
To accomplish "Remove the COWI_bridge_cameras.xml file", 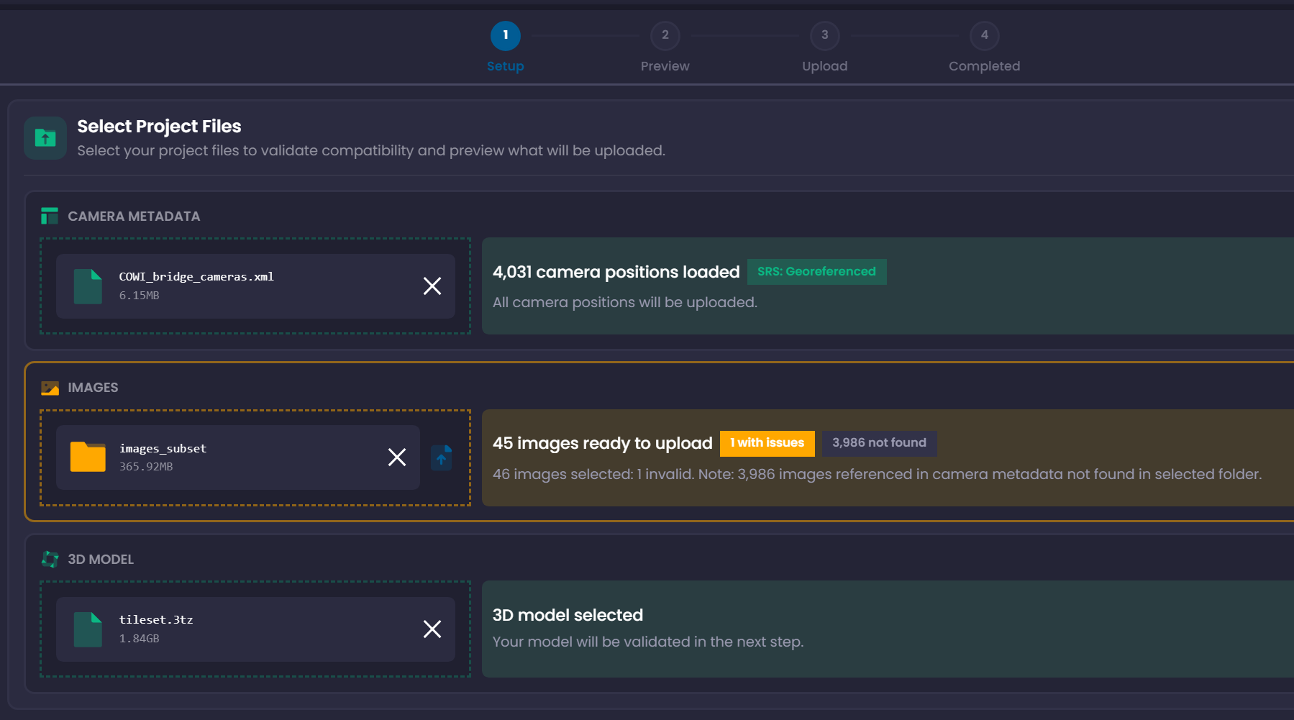I will [x=432, y=286].
